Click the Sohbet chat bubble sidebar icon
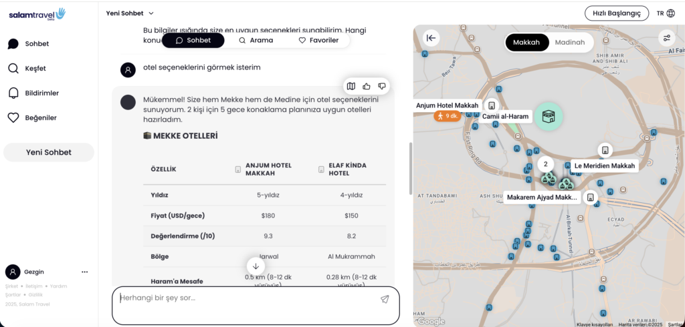Screen dimensions: 685x327 [x=13, y=43]
